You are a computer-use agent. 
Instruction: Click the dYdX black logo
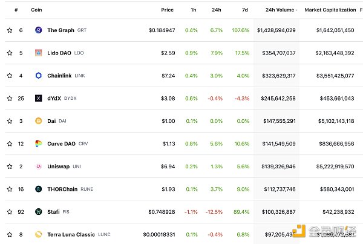coord(39,98)
